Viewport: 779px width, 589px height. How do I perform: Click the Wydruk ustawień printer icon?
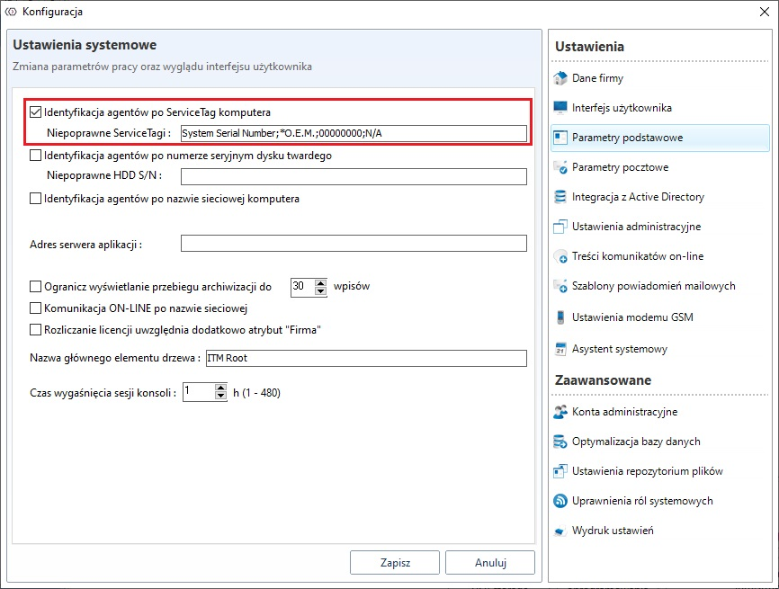click(560, 531)
